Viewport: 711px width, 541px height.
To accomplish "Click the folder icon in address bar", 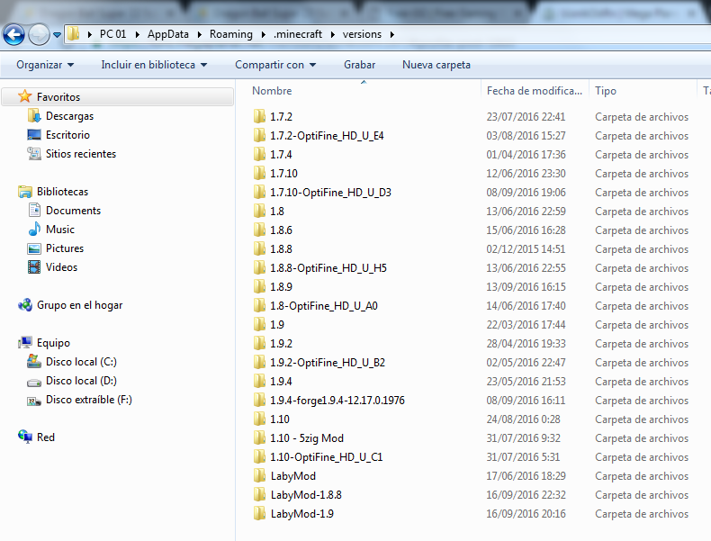I will [x=73, y=33].
